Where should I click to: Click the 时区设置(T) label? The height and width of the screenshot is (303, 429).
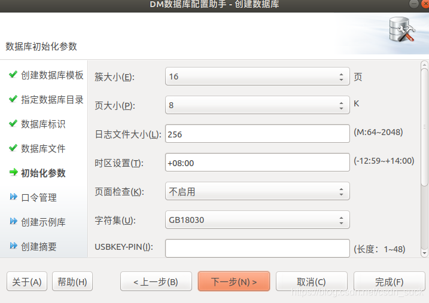tap(119, 163)
